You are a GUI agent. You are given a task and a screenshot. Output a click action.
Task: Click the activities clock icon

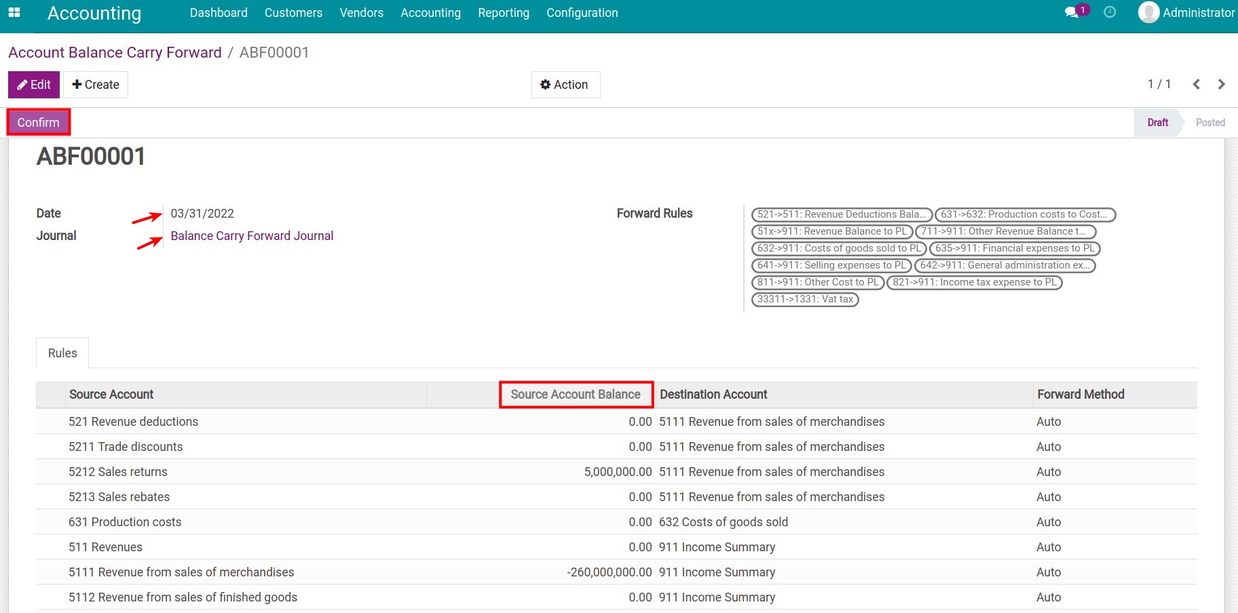coord(1110,12)
